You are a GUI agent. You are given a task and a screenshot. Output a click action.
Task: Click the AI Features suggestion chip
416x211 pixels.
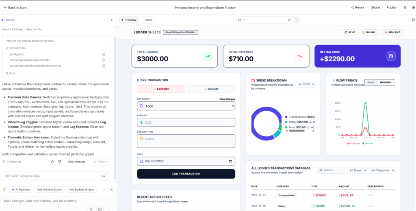pyautogui.click(x=21, y=189)
